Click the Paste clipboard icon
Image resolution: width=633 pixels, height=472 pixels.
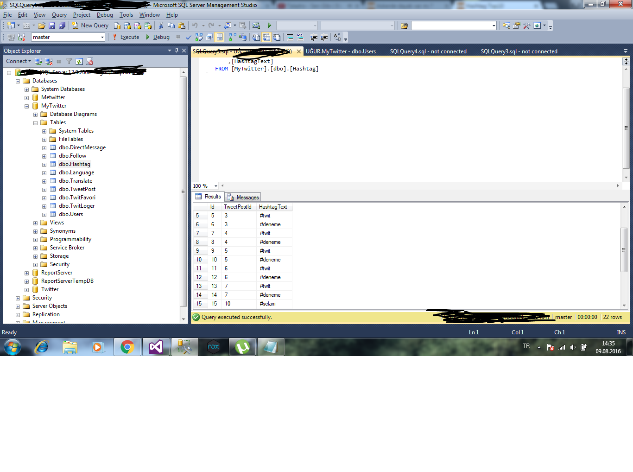182,26
